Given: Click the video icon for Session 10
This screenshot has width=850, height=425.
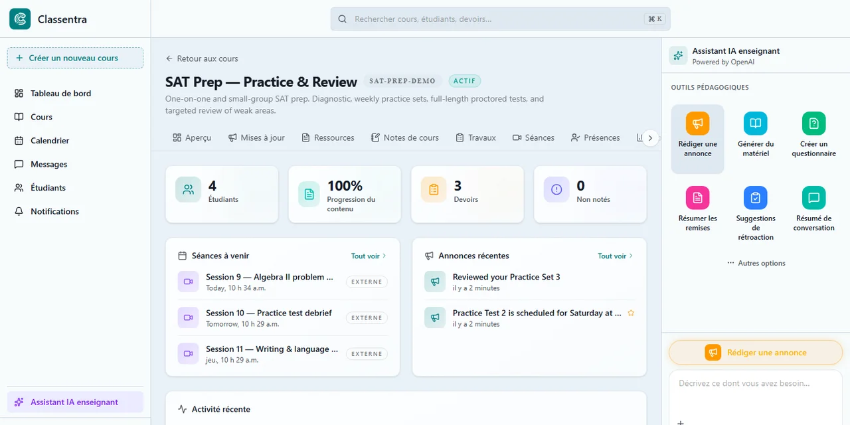Looking at the screenshot, I should point(188,317).
